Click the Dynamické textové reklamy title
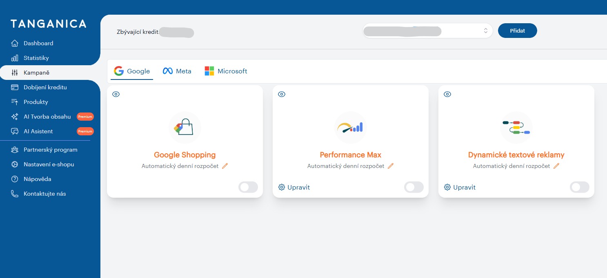This screenshot has width=607, height=278. [516, 155]
